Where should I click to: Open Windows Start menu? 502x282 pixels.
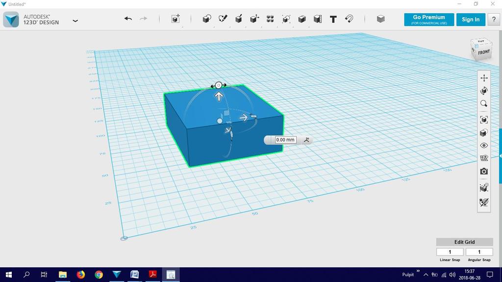(9, 274)
